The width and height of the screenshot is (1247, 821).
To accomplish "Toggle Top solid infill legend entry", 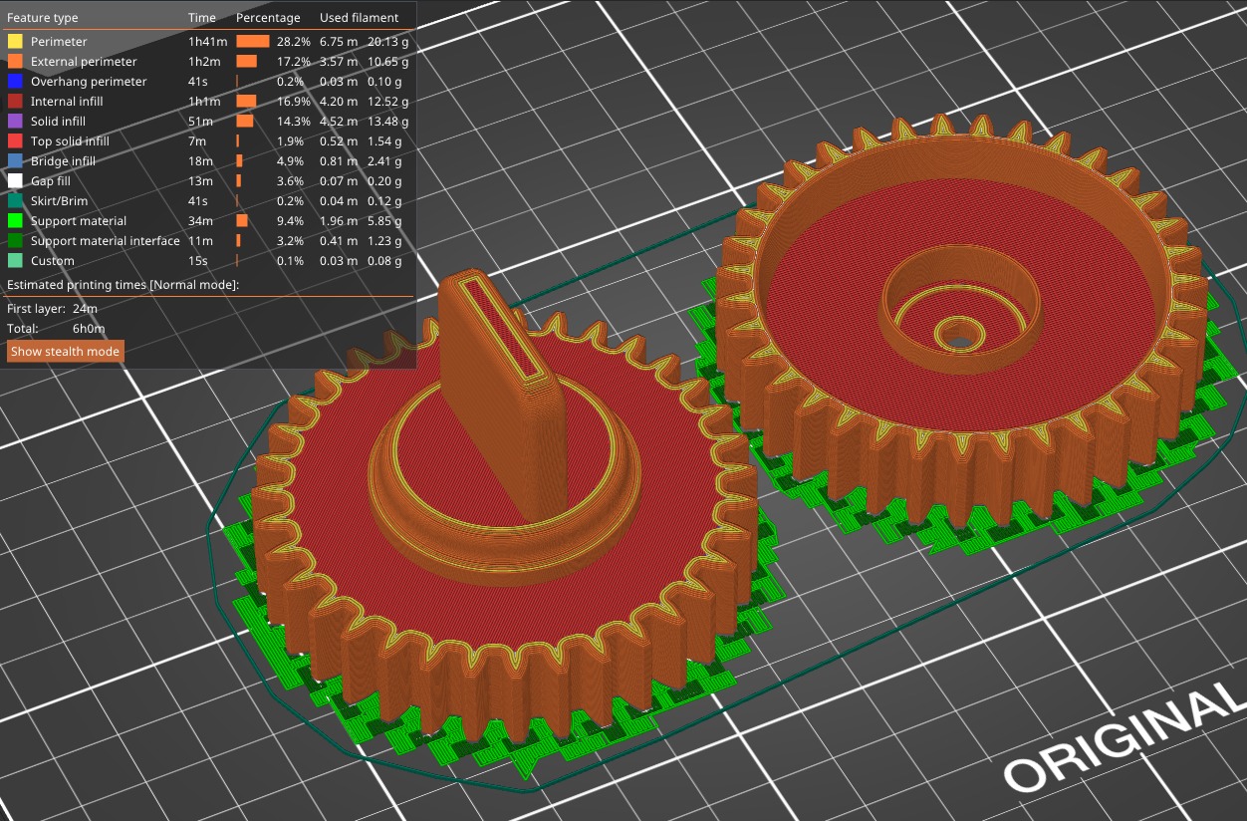I will coord(70,141).
